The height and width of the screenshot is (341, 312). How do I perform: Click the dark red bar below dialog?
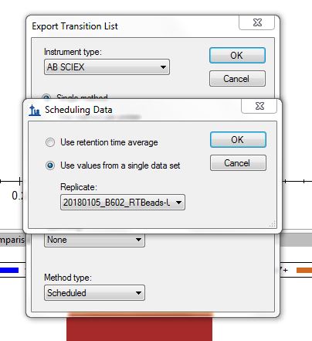tap(140, 327)
